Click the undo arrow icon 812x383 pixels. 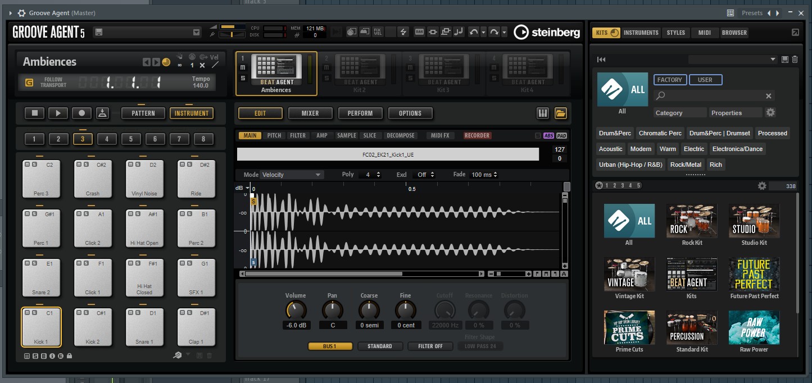(473, 33)
